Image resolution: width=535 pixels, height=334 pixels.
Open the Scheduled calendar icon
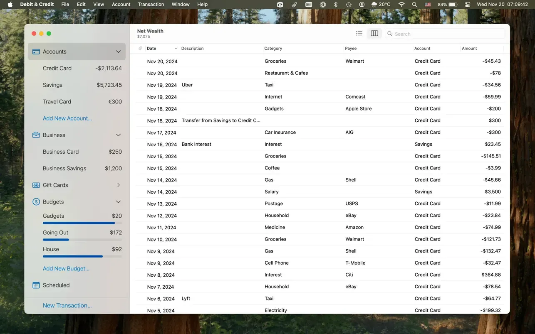pyautogui.click(x=36, y=285)
